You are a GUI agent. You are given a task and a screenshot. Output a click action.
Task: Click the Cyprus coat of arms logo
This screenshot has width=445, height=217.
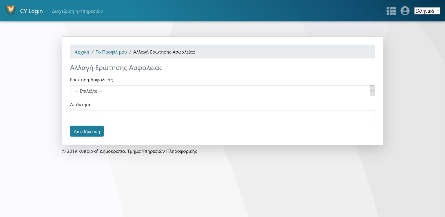pyautogui.click(x=10, y=11)
